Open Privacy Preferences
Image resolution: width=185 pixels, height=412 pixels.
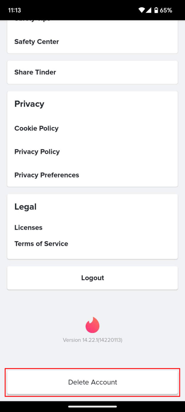47,175
